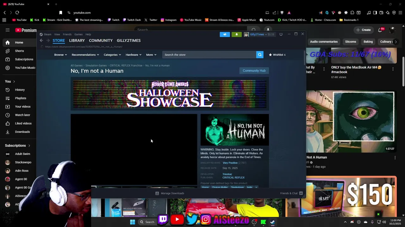This screenshot has width=405, height=227.
Task: Open Steam Recommendations dropdown
Action: coord(85,55)
